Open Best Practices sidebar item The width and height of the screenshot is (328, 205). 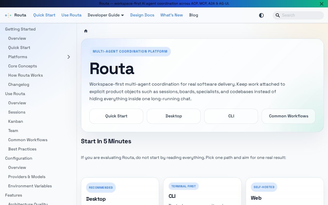point(22,149)
